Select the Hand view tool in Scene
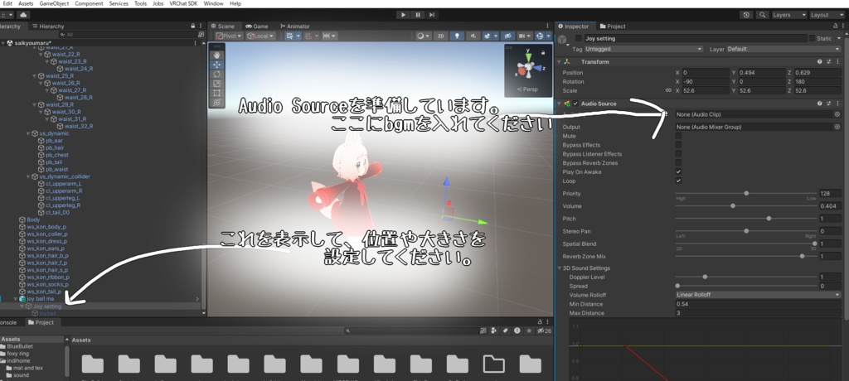The image size is (849, 381). point(216,55)
